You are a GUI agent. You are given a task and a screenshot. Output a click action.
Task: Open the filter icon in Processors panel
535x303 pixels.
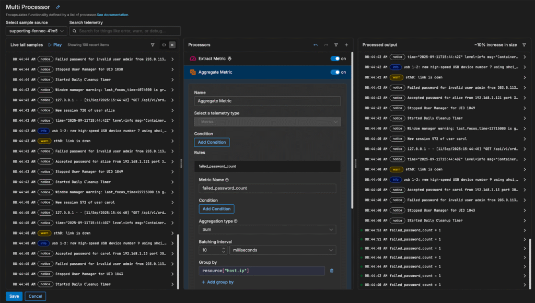coord(336,45)
